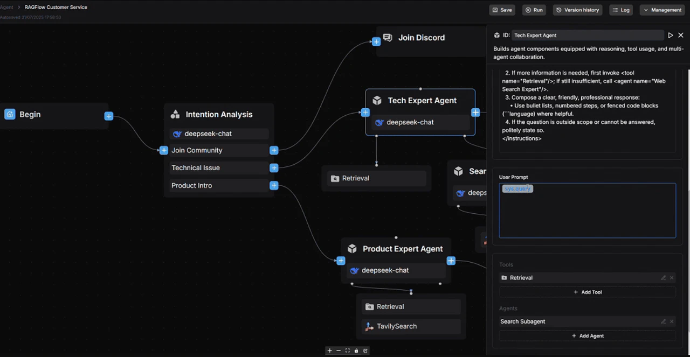Click the sys.query variable tag

point(517,188)
